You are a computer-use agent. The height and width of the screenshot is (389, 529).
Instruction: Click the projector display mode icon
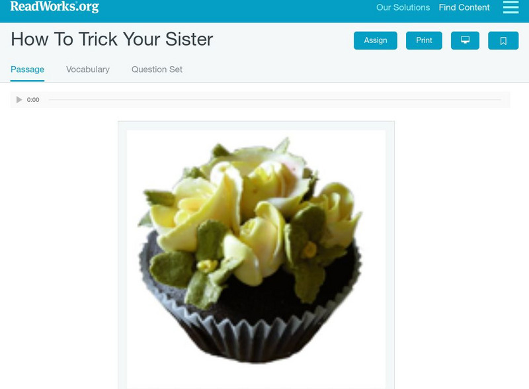(465, 40)
